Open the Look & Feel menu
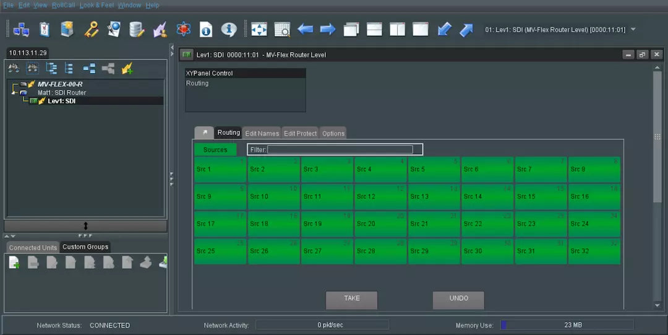 (x=96, y=5)
